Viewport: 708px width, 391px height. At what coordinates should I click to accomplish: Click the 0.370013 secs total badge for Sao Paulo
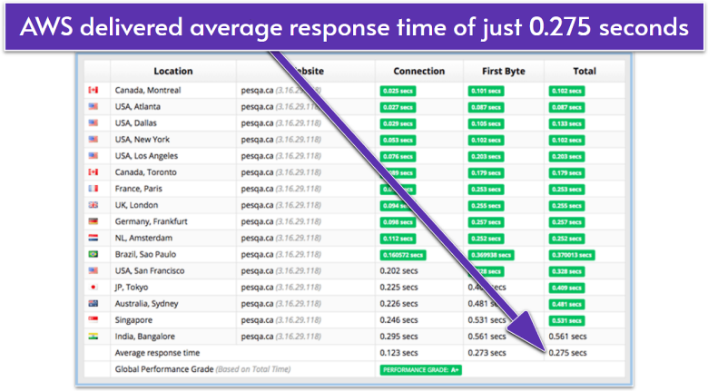click(x=572, y=255)
